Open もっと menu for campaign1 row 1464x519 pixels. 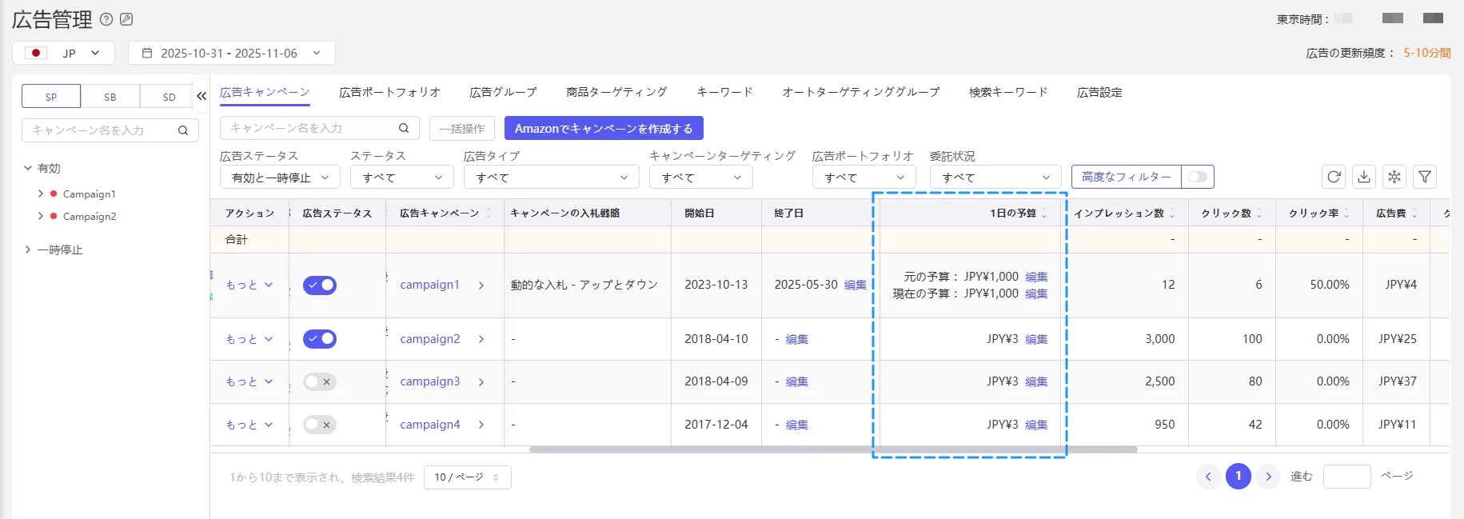coord(249,285)
